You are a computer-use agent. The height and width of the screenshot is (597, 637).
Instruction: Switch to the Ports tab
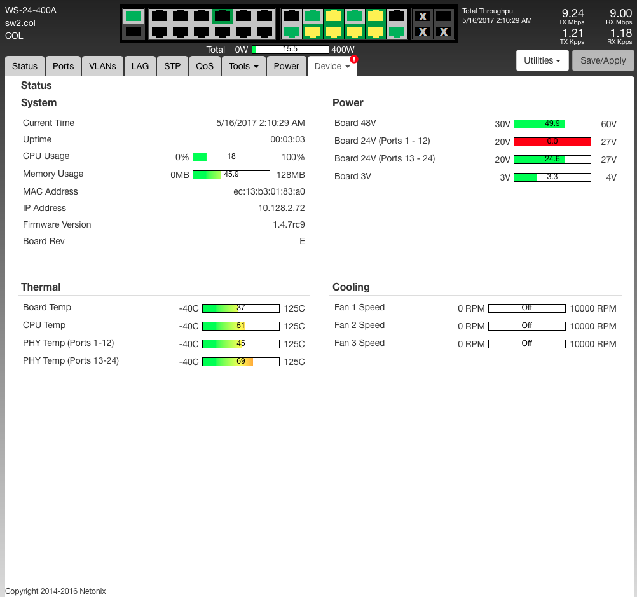pos(63,66)
